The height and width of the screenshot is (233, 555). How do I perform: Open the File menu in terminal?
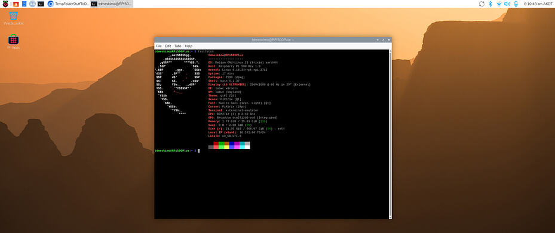pyautogui.click(x=158, y=46)
